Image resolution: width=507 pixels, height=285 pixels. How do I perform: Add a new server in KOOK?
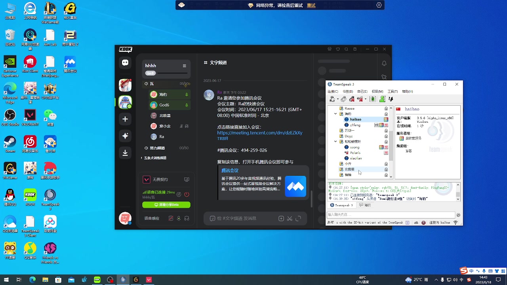(x=125, y=119)
